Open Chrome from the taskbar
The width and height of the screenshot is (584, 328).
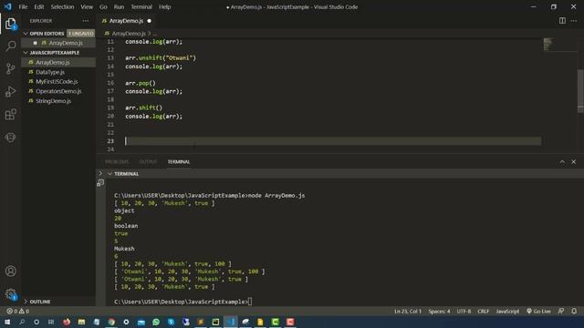[111, 322]
